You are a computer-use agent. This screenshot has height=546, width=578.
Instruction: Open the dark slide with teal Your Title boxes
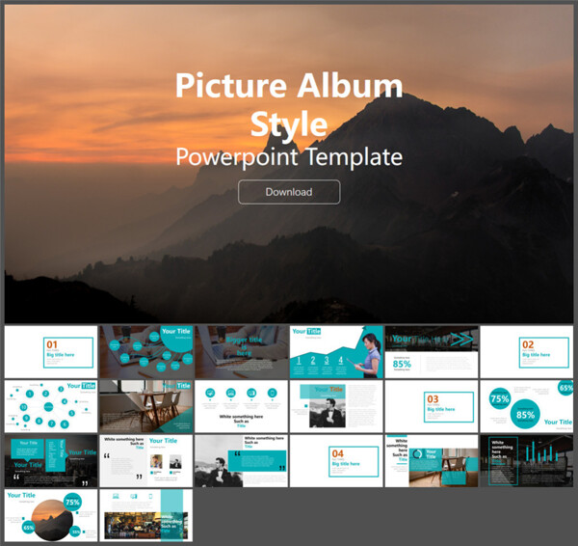51,461
